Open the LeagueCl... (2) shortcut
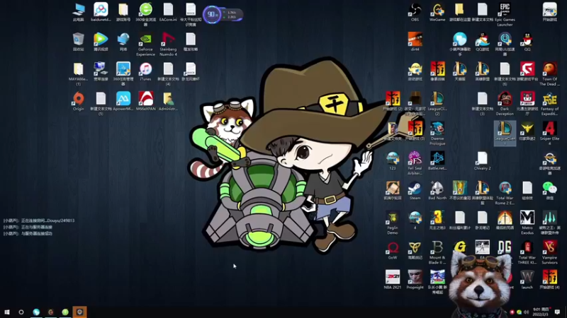This screenshot has width=567, height=318. [437, 103]
